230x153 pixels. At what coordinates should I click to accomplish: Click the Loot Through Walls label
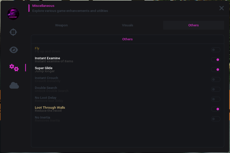coord(50,107)
